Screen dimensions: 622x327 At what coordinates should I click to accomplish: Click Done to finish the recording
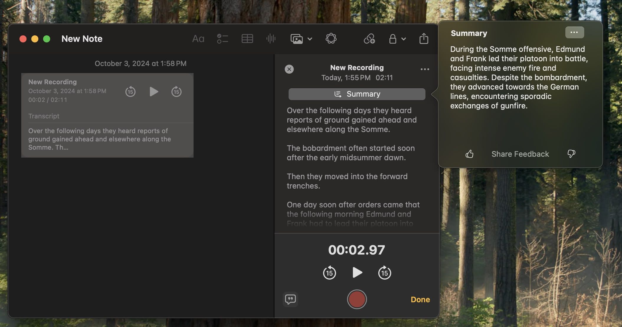420,299
